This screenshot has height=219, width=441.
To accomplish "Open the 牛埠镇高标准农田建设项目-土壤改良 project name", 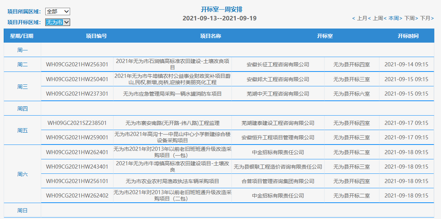I will click(x=172, y=167).
